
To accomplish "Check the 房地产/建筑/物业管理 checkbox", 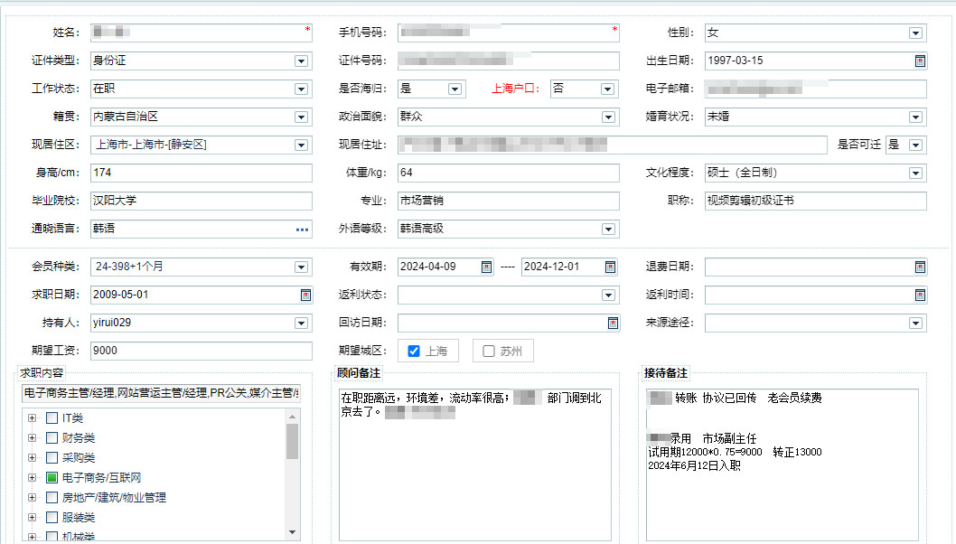I will click(x=52, y=498).
